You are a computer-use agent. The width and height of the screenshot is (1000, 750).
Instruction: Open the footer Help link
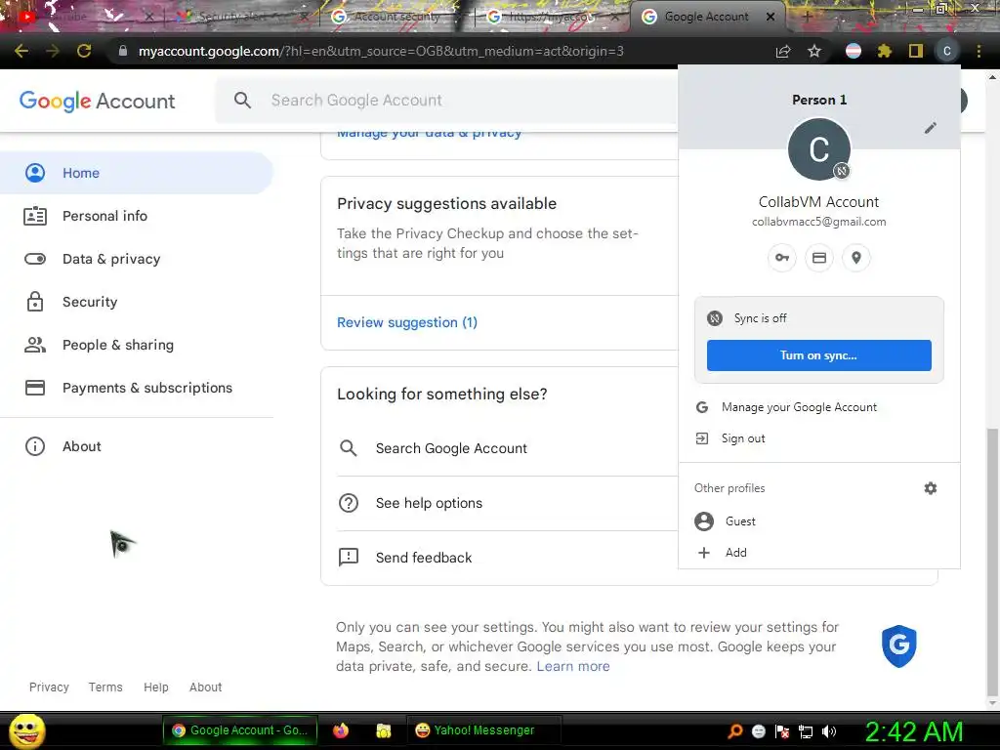pyautogui.click(x=155, y=687)
